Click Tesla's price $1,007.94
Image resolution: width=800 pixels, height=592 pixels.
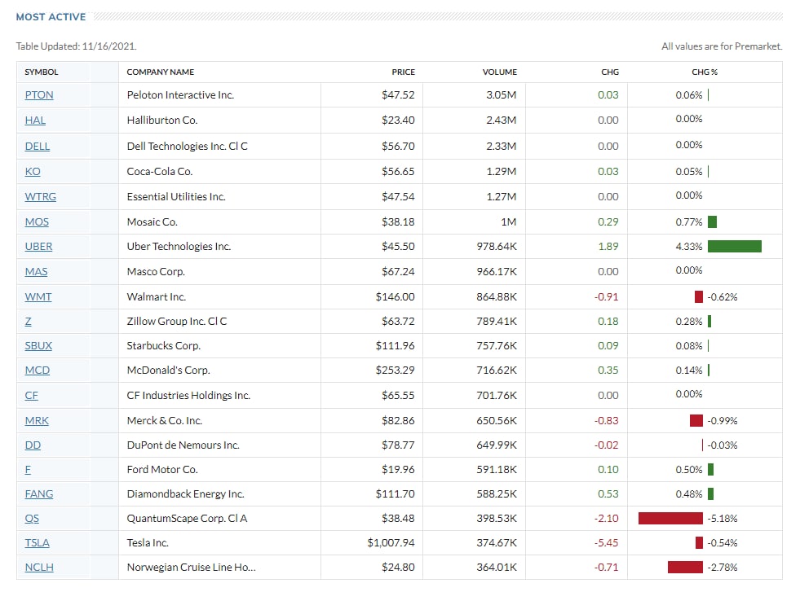click(391, 543)
